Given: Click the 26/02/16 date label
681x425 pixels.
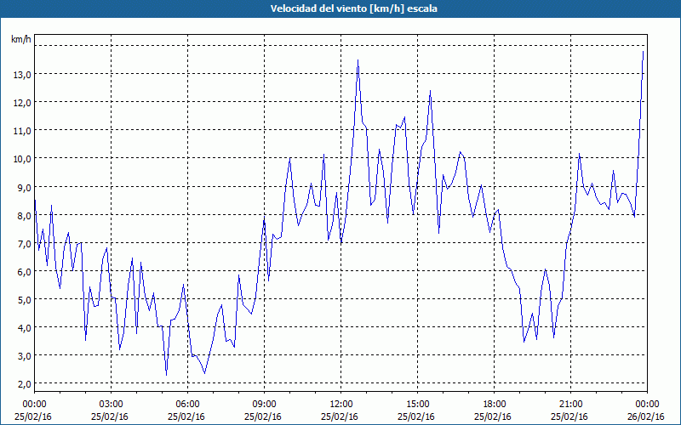Looking at the screenshot, I should pyautogui.click(x=646, y=416).
